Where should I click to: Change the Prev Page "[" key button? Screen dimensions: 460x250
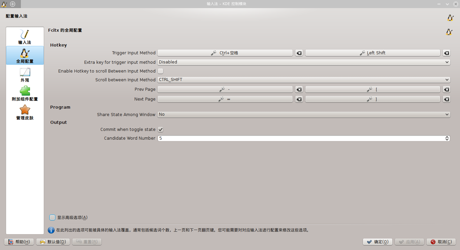pos(372,89)
